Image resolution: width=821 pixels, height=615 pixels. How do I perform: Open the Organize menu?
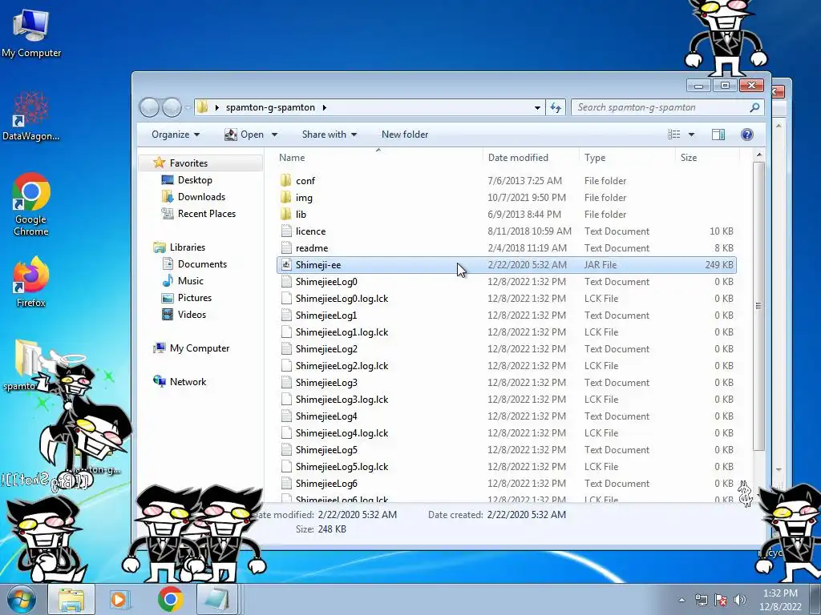click(x=176, y=135)
